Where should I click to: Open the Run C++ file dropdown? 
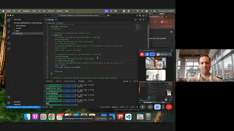(x=137, y=20)
